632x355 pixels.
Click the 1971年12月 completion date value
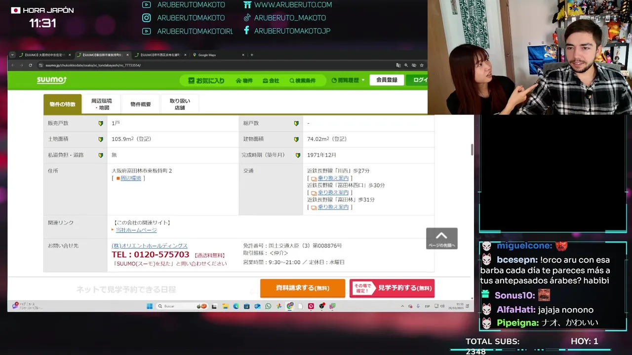tap(322, 155)
